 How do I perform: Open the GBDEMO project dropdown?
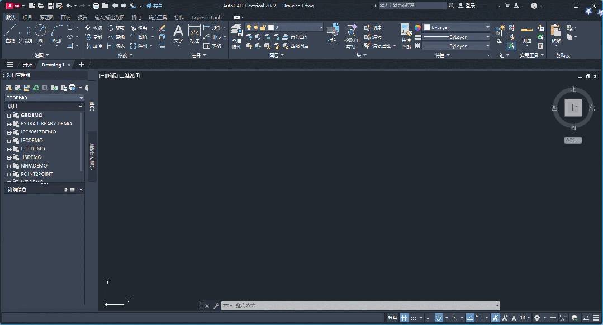coord(44,98)
